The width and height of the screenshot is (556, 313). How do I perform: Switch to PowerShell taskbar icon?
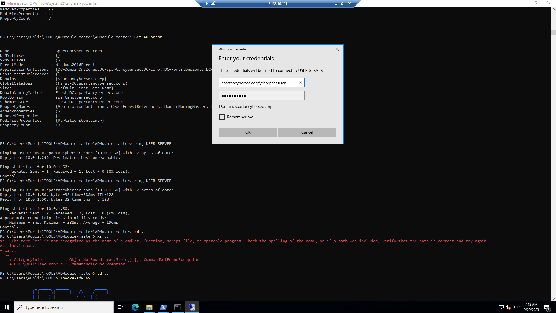163,307
